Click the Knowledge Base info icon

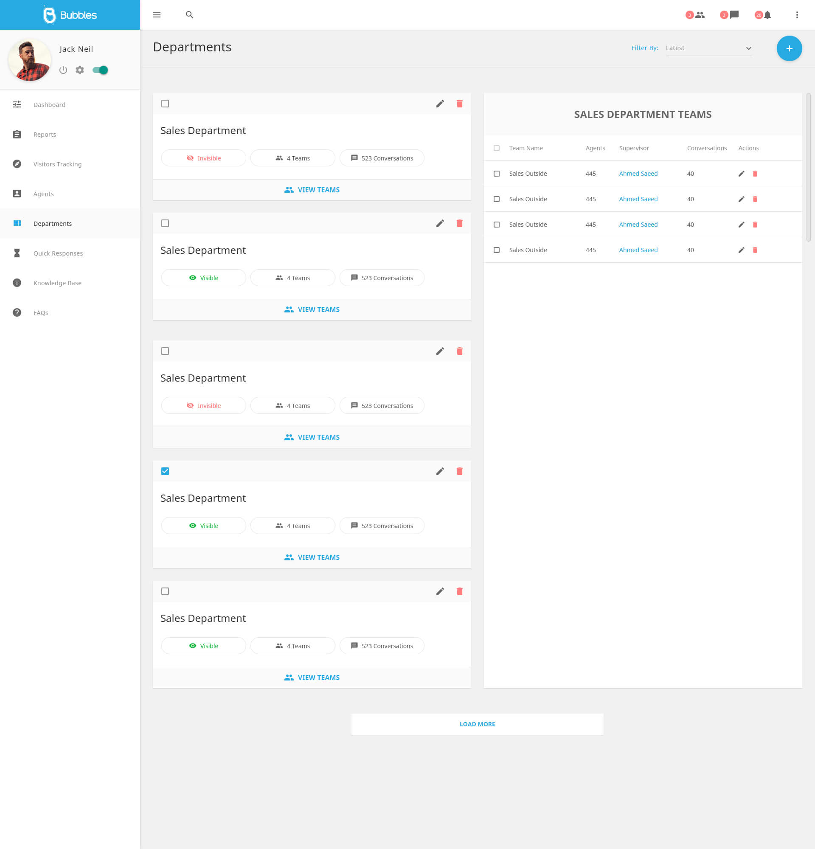[17, 283]
